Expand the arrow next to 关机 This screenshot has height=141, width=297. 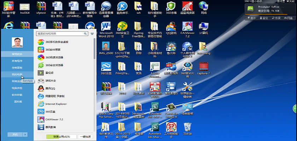click(25, 135)
